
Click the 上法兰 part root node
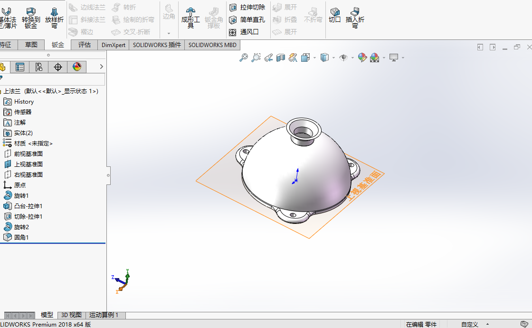tap(49, 91)
